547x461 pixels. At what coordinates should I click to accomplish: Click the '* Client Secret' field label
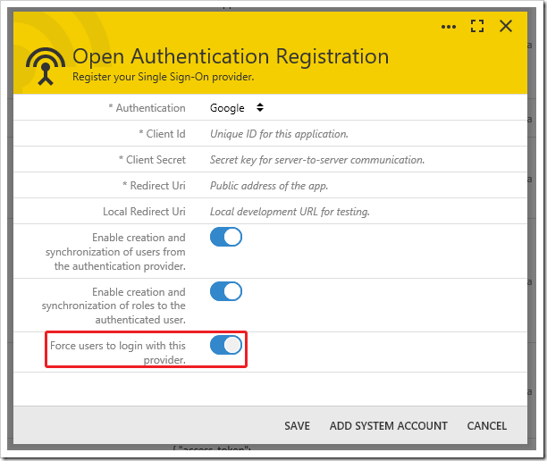click(x=152, y=160)
